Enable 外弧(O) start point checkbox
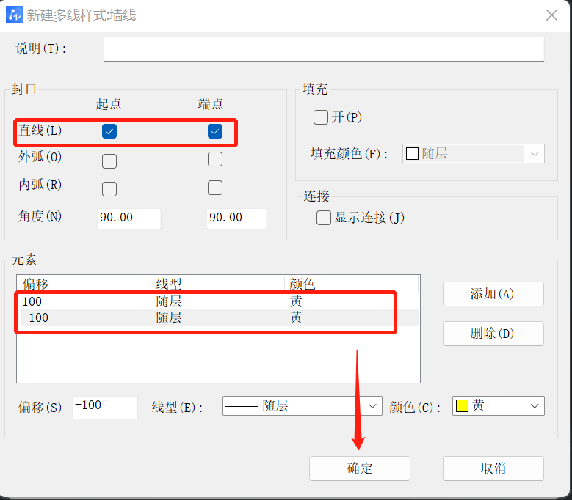 pyautogui.click(x=109, y=161)
